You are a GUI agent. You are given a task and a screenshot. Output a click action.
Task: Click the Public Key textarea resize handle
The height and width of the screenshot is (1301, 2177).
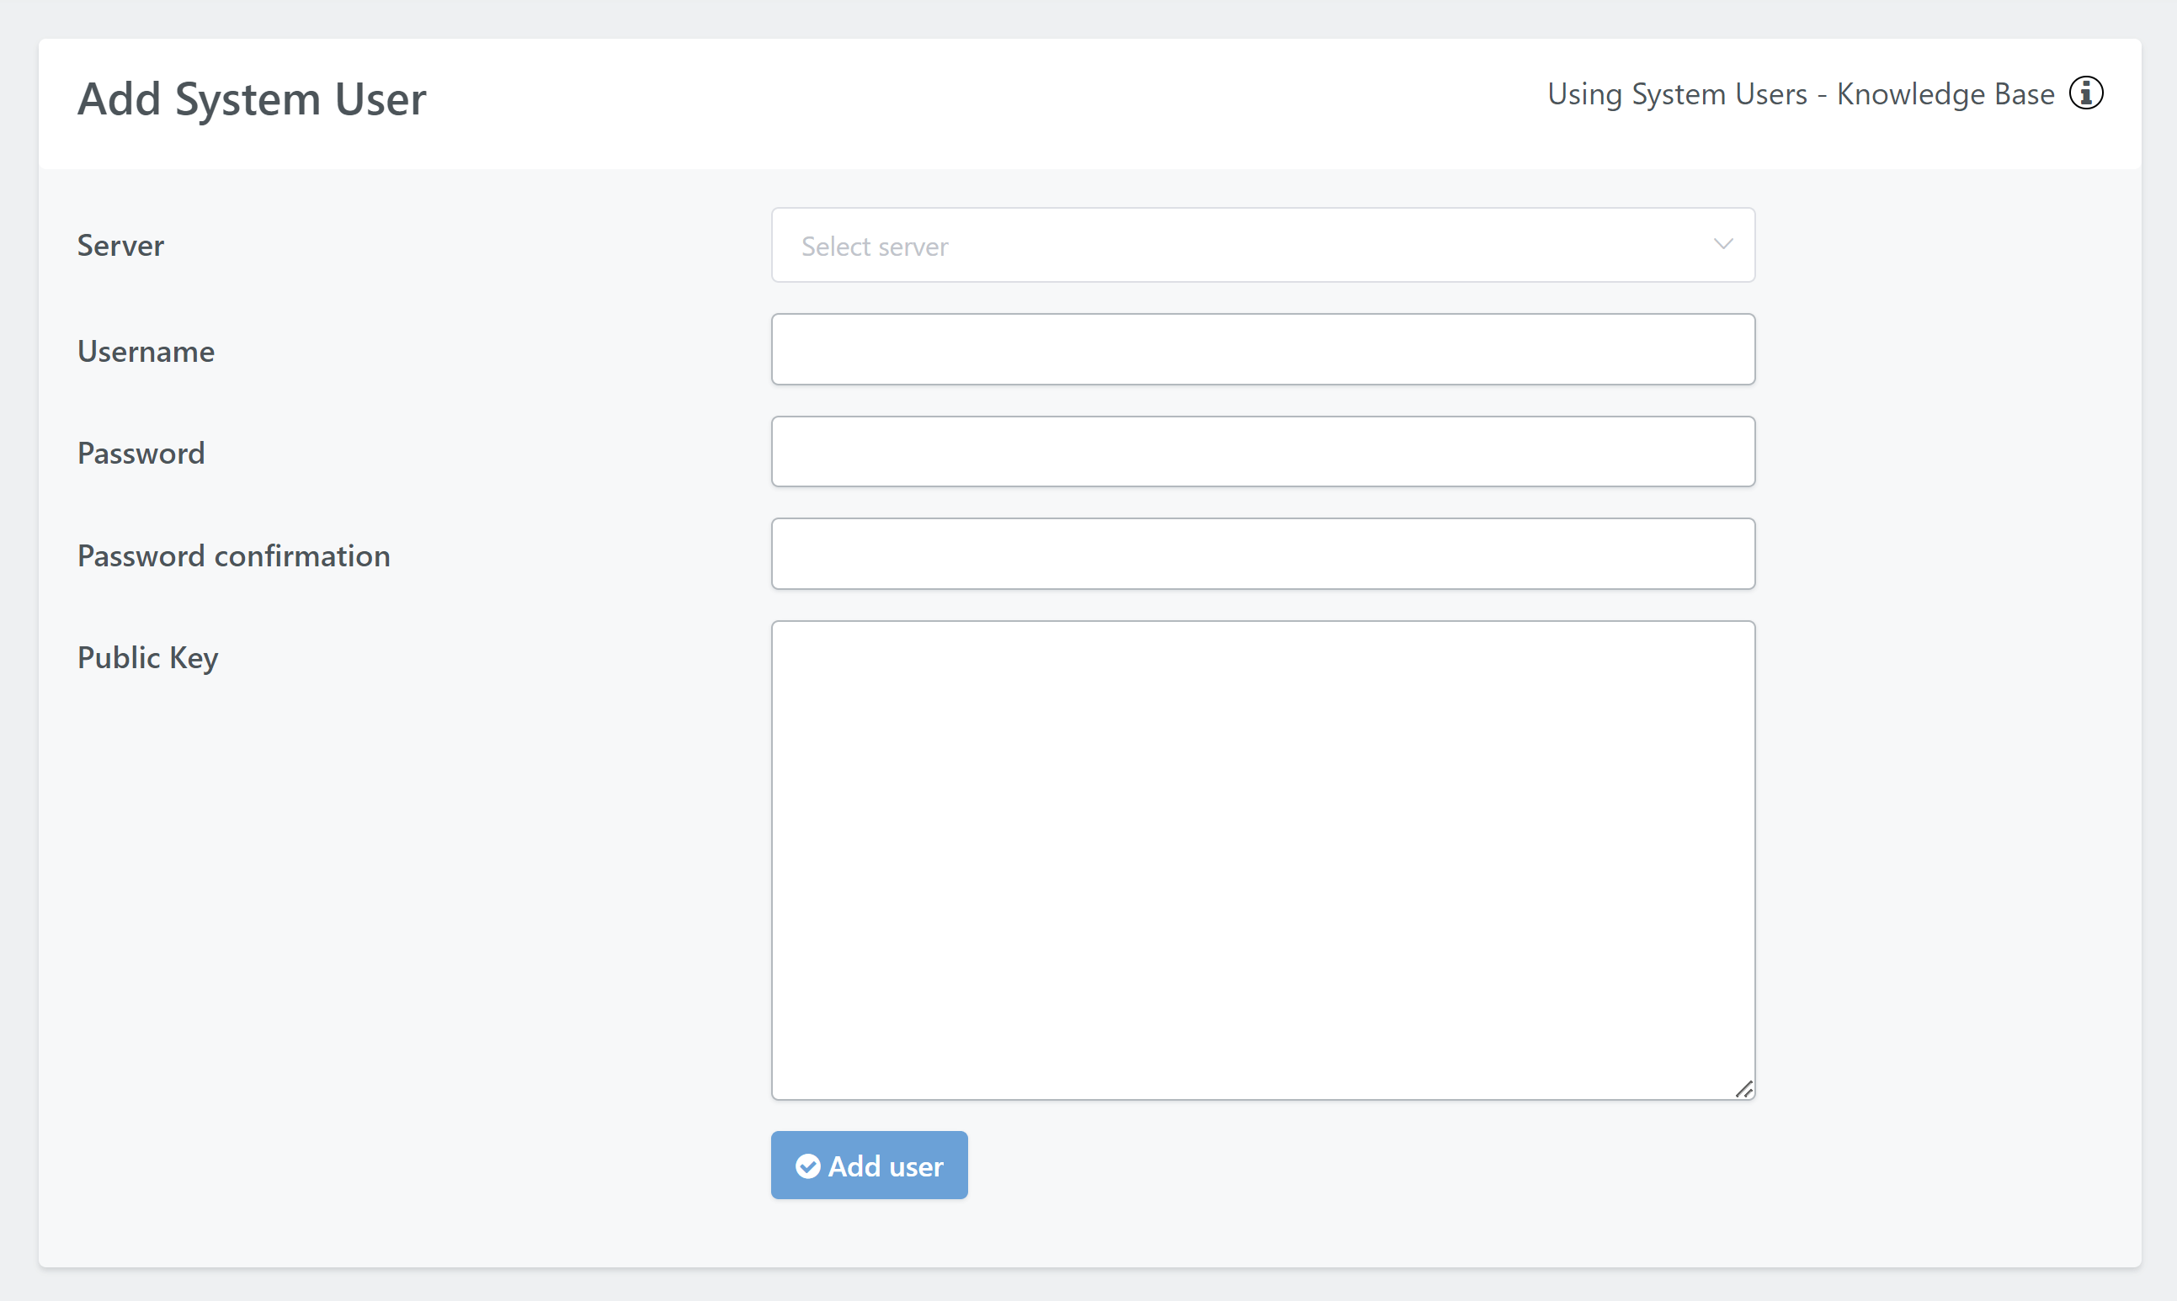coord(1744,1089)
